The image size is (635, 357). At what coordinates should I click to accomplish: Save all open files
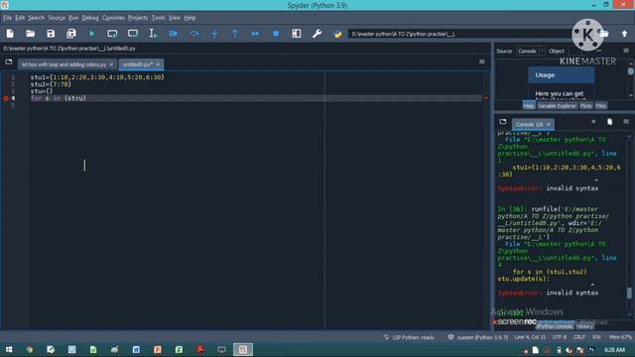pyautogui.click(x=71, y=34)
